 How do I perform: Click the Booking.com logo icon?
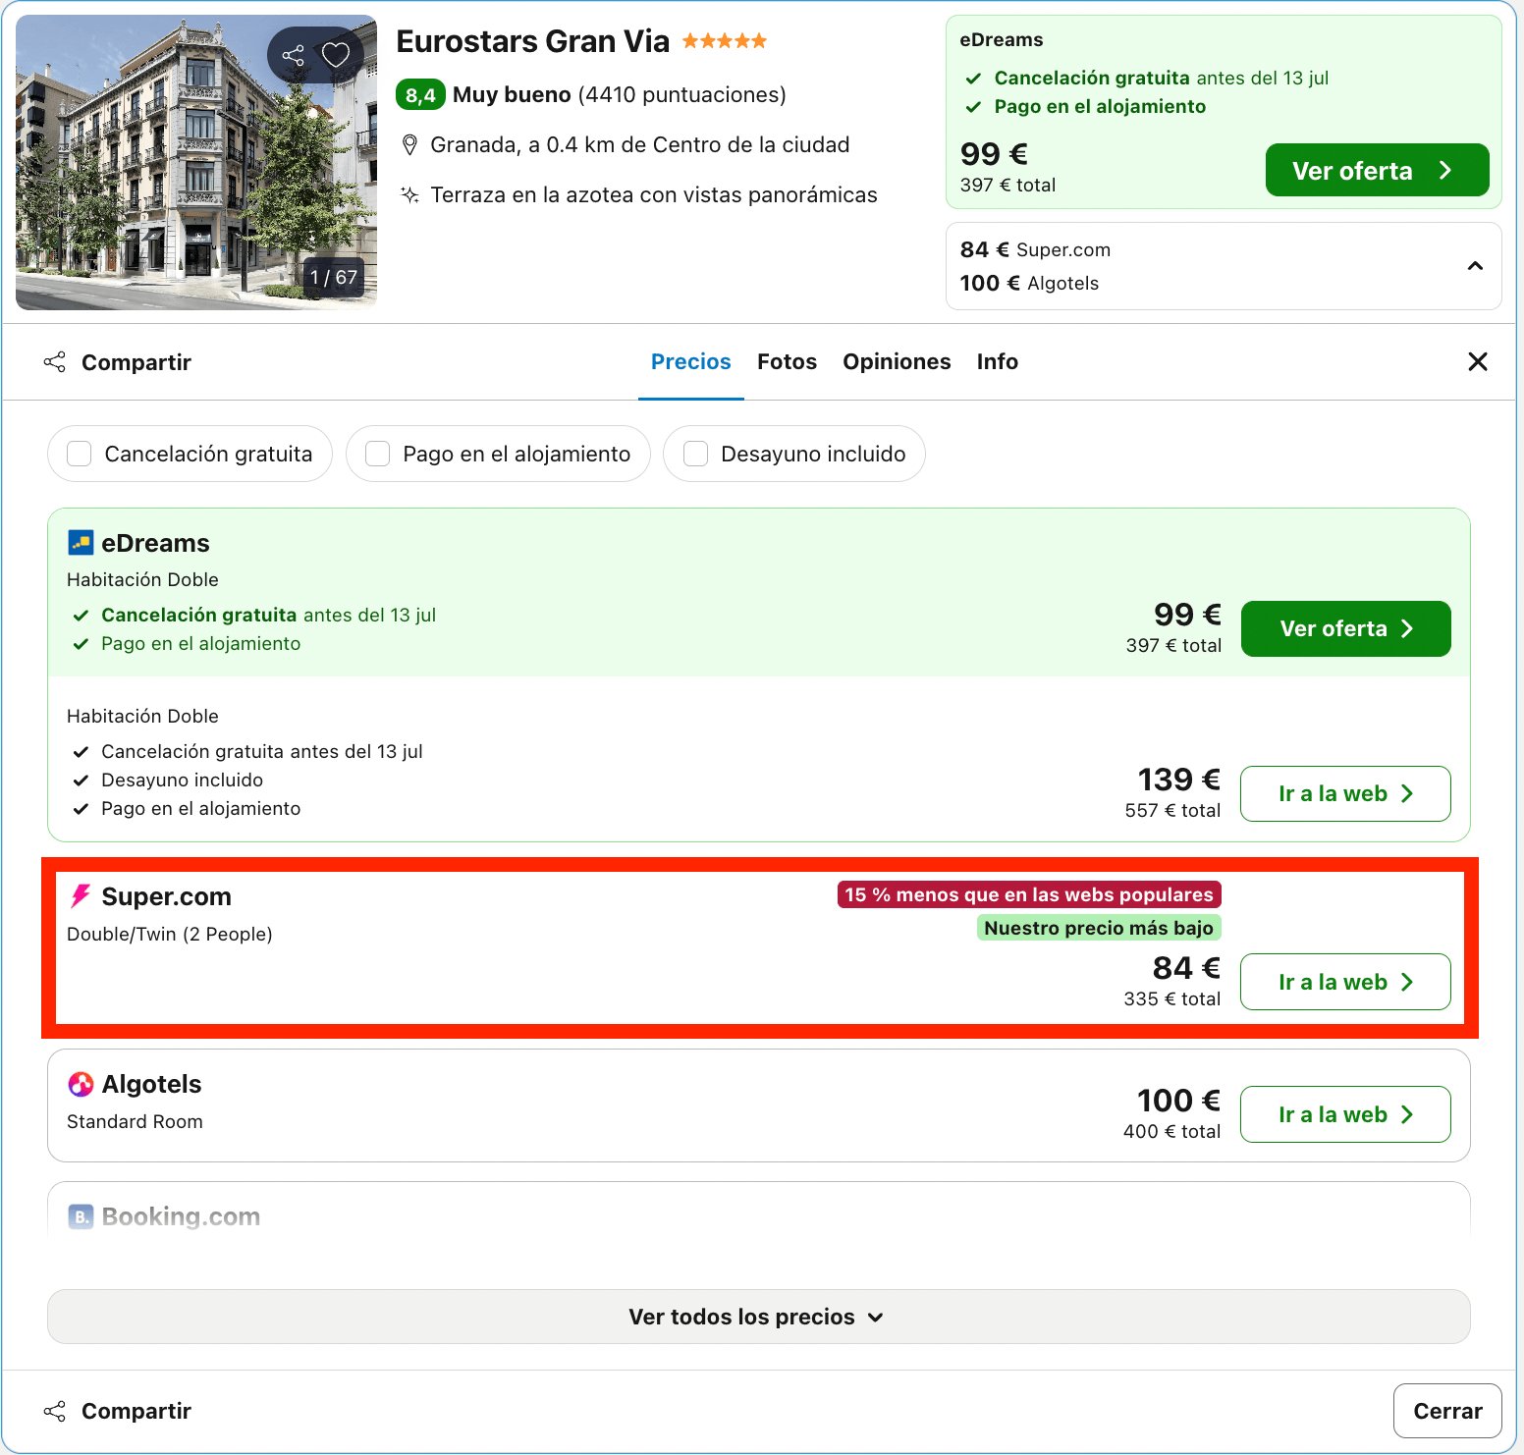point(81,1216)
